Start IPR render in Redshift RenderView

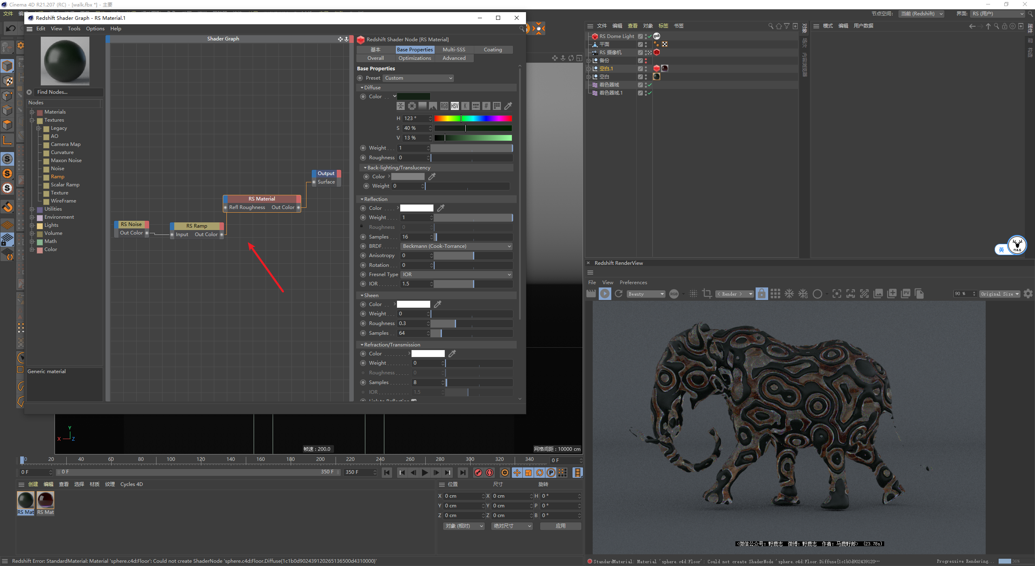[605, 294]
